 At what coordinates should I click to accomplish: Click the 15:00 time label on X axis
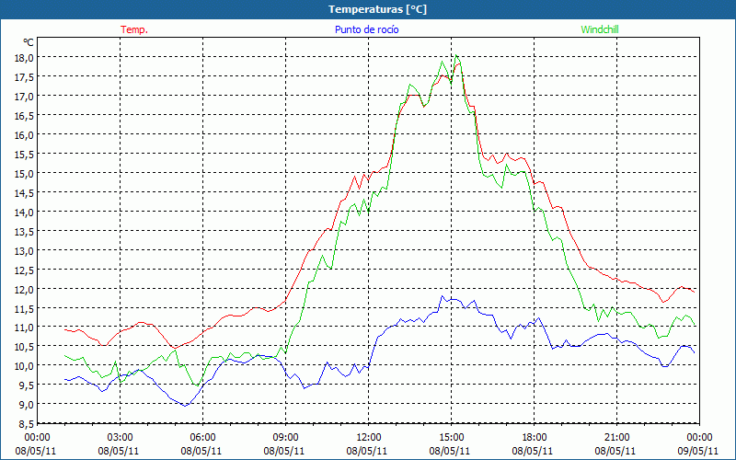[x=451, y=438]
